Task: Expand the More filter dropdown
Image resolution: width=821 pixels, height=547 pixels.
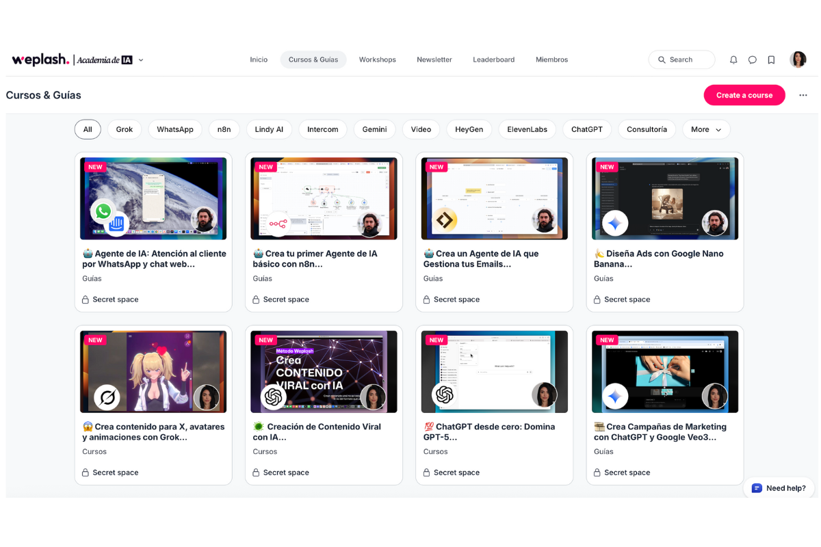Action: pyautogui.click(x=706, y=129)
